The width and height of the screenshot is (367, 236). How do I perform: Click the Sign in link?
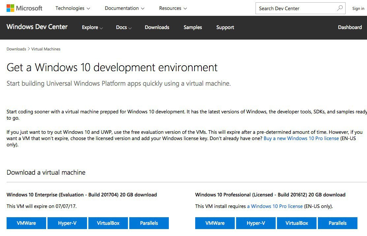coord(358,9)
